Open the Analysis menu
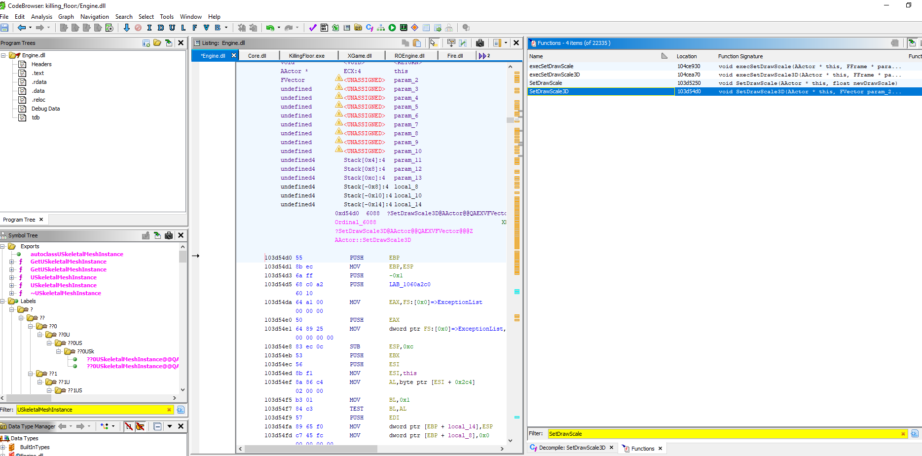Image resolution: width=922 pixels, height=456 pixels. [41, 16]
